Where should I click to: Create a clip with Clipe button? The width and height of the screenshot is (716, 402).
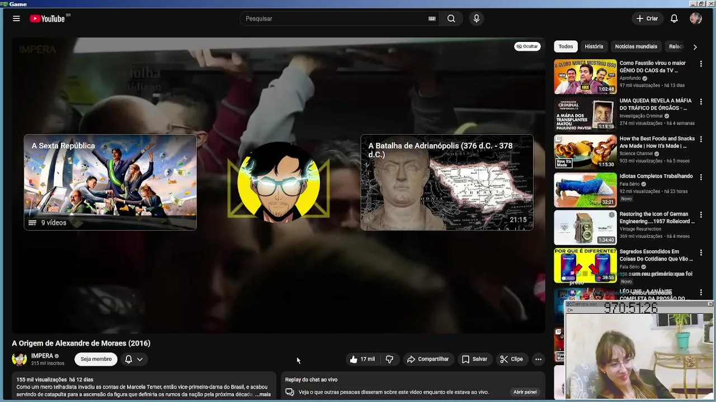[x=512, y=359]
